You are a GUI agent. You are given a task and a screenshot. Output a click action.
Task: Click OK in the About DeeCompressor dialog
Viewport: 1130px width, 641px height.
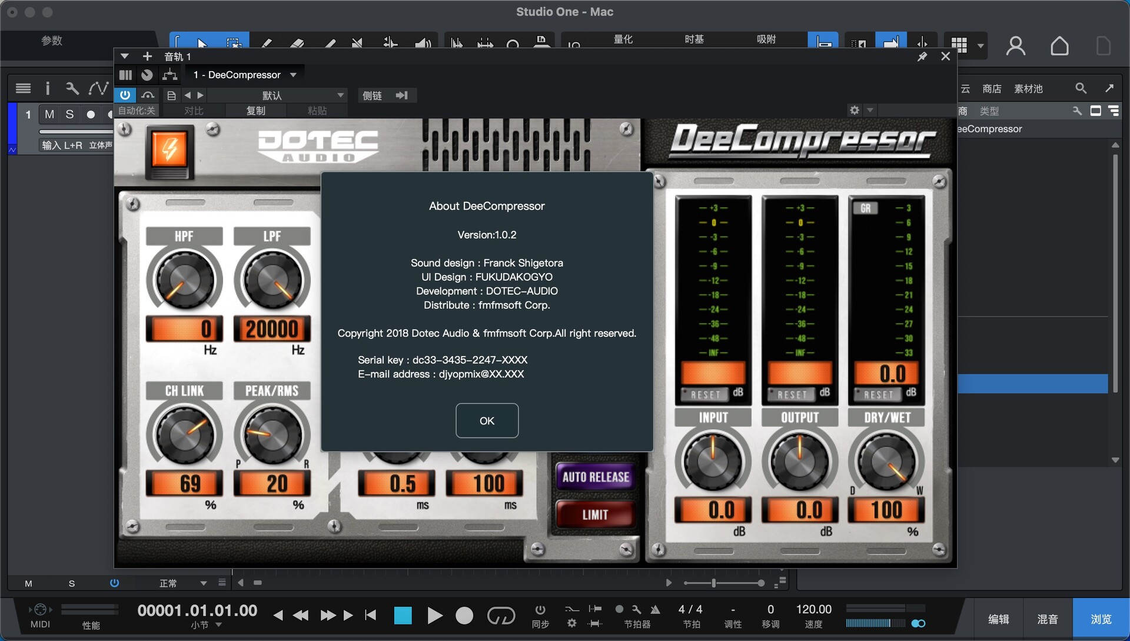pos(487,420)
